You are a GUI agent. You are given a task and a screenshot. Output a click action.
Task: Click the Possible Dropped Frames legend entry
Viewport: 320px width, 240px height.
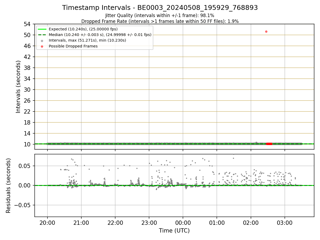[73, 46]
